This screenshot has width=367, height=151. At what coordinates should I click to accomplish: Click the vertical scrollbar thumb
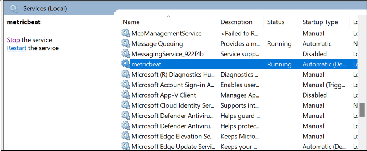coord(362,110)
